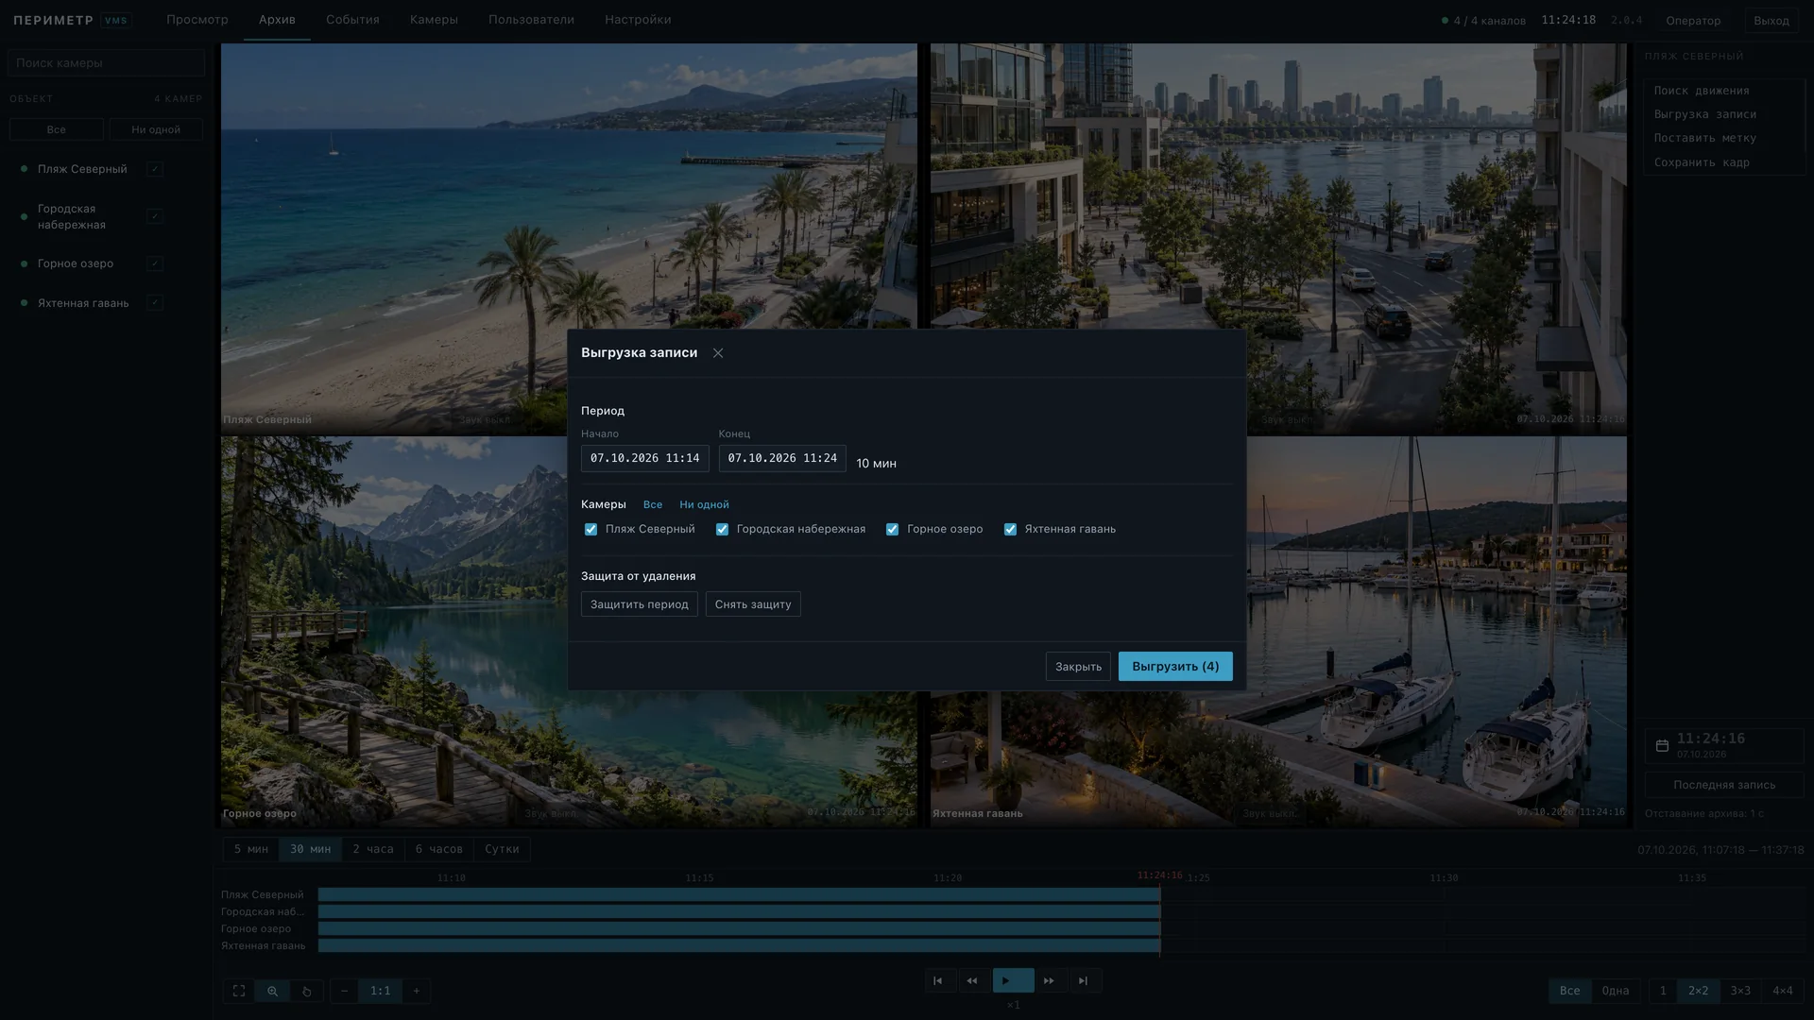Select the pan hand tool

306,991
